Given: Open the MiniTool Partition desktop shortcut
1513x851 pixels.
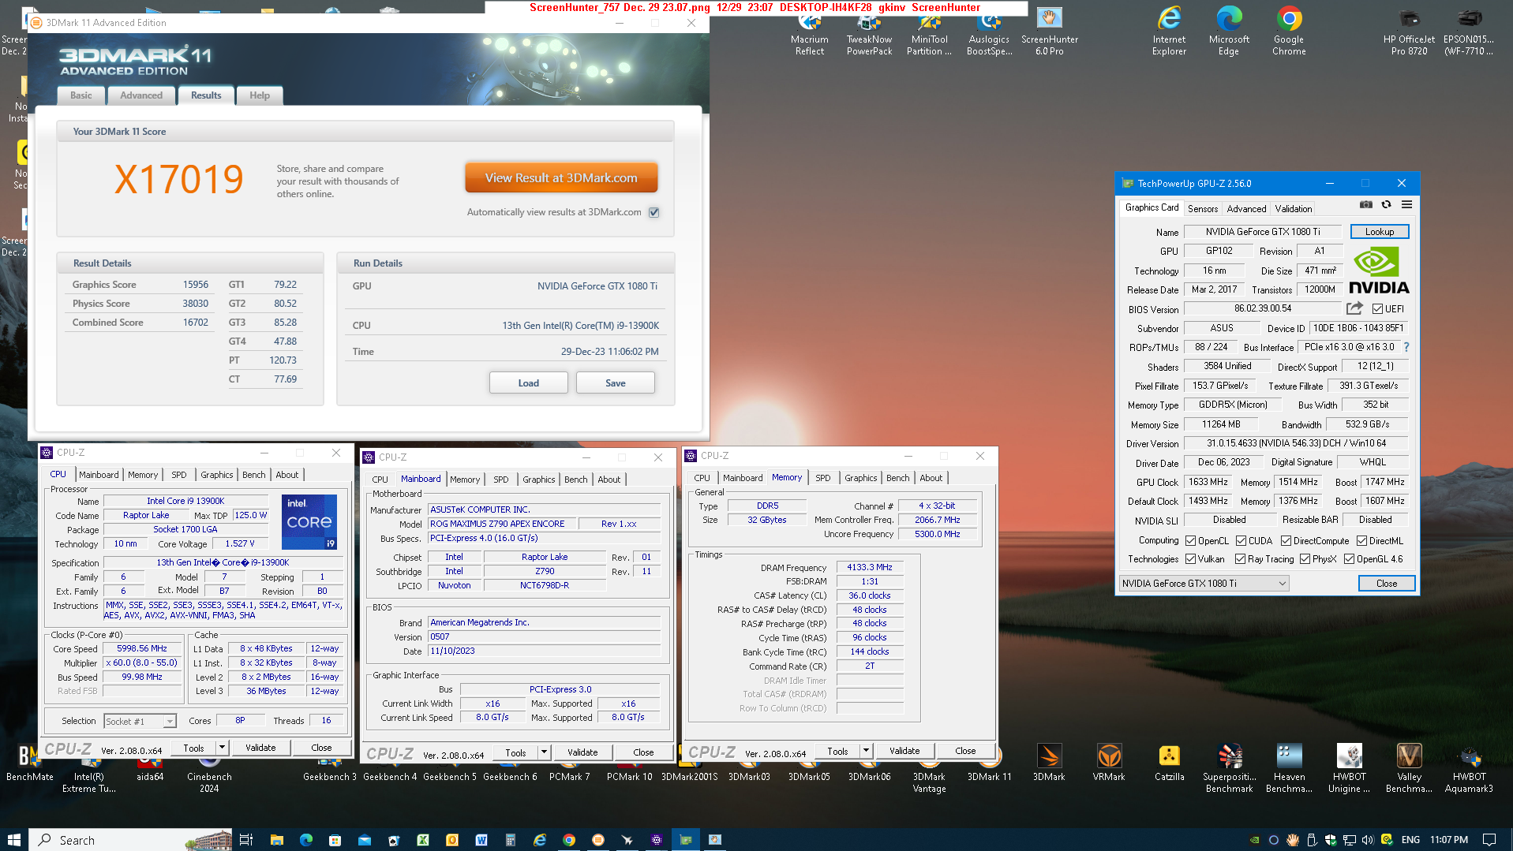Looking at the screenshot, I should (x=929, y=33).
